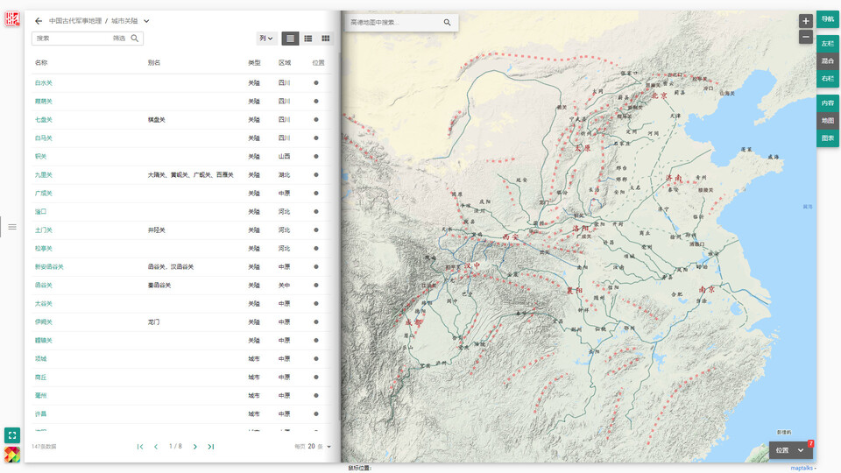The image size is (841, 473).
Task: Open the 函谷关 entry link
Action: pos(44,285)
